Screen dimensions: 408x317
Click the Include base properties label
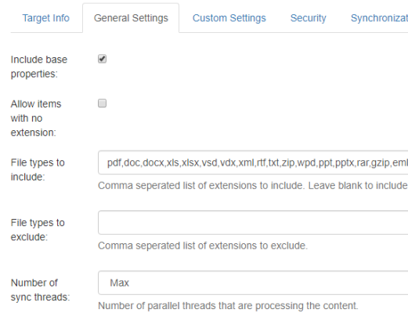click(x=39, y=67)
